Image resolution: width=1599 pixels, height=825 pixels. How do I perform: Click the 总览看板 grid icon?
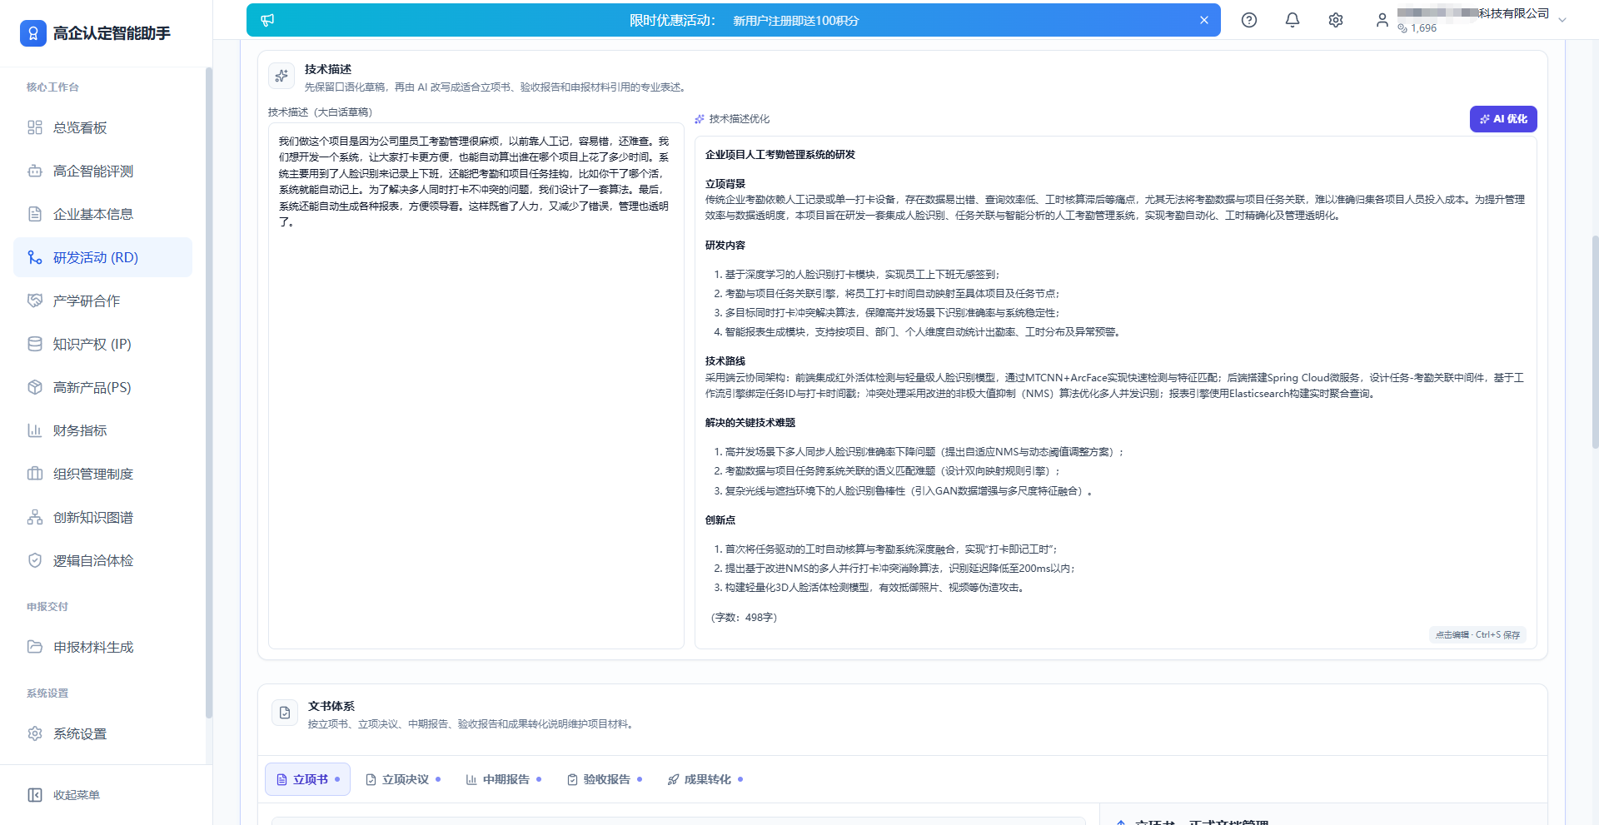pos(35,127)
